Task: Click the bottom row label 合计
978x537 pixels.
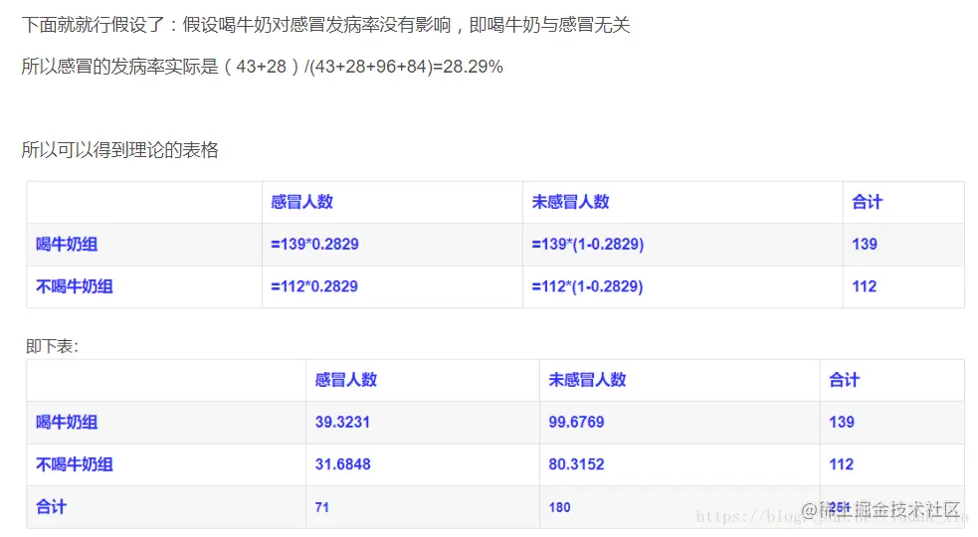Action: [51, 507]
